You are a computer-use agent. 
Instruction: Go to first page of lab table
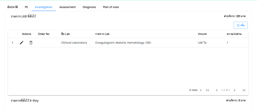coord(208,90)
